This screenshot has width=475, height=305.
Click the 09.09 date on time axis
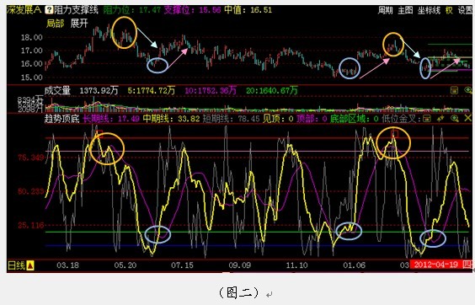pyautogui.click(x=240, y=265)
